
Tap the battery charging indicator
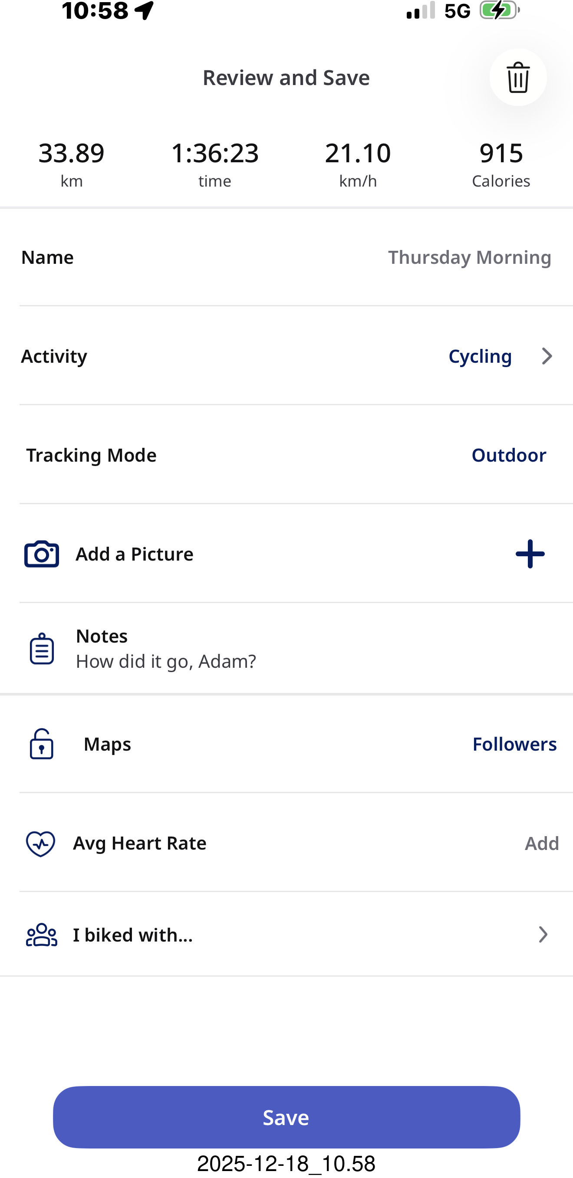[498, 10]
